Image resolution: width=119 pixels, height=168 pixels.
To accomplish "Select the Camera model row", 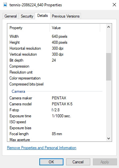I will coord(56,104).
